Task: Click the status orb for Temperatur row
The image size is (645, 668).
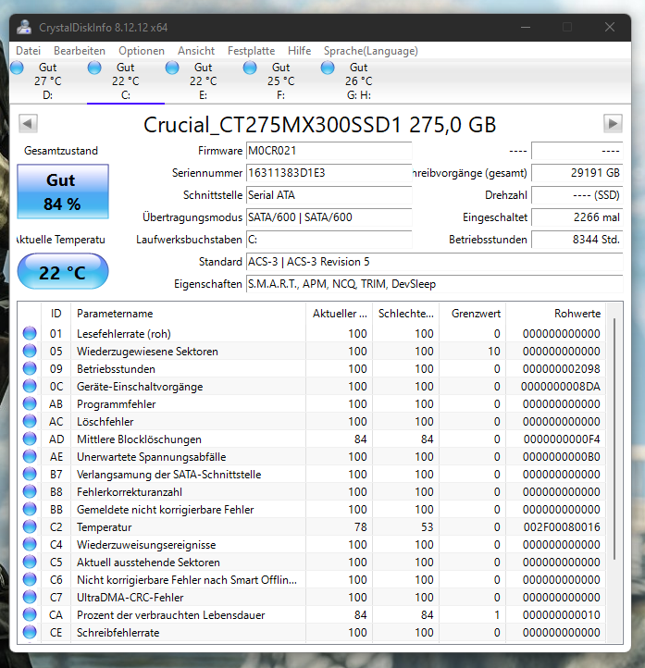Action: pos(30,526)
